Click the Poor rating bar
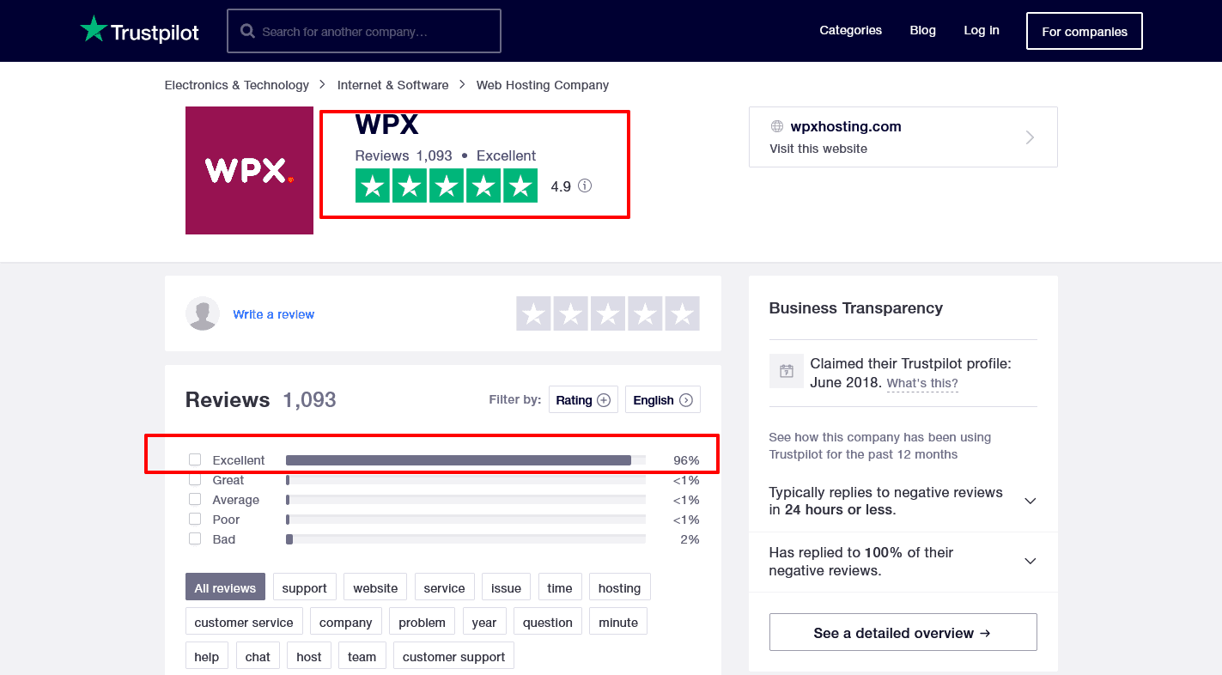The image size is (1222, 675). coord(466,520)
